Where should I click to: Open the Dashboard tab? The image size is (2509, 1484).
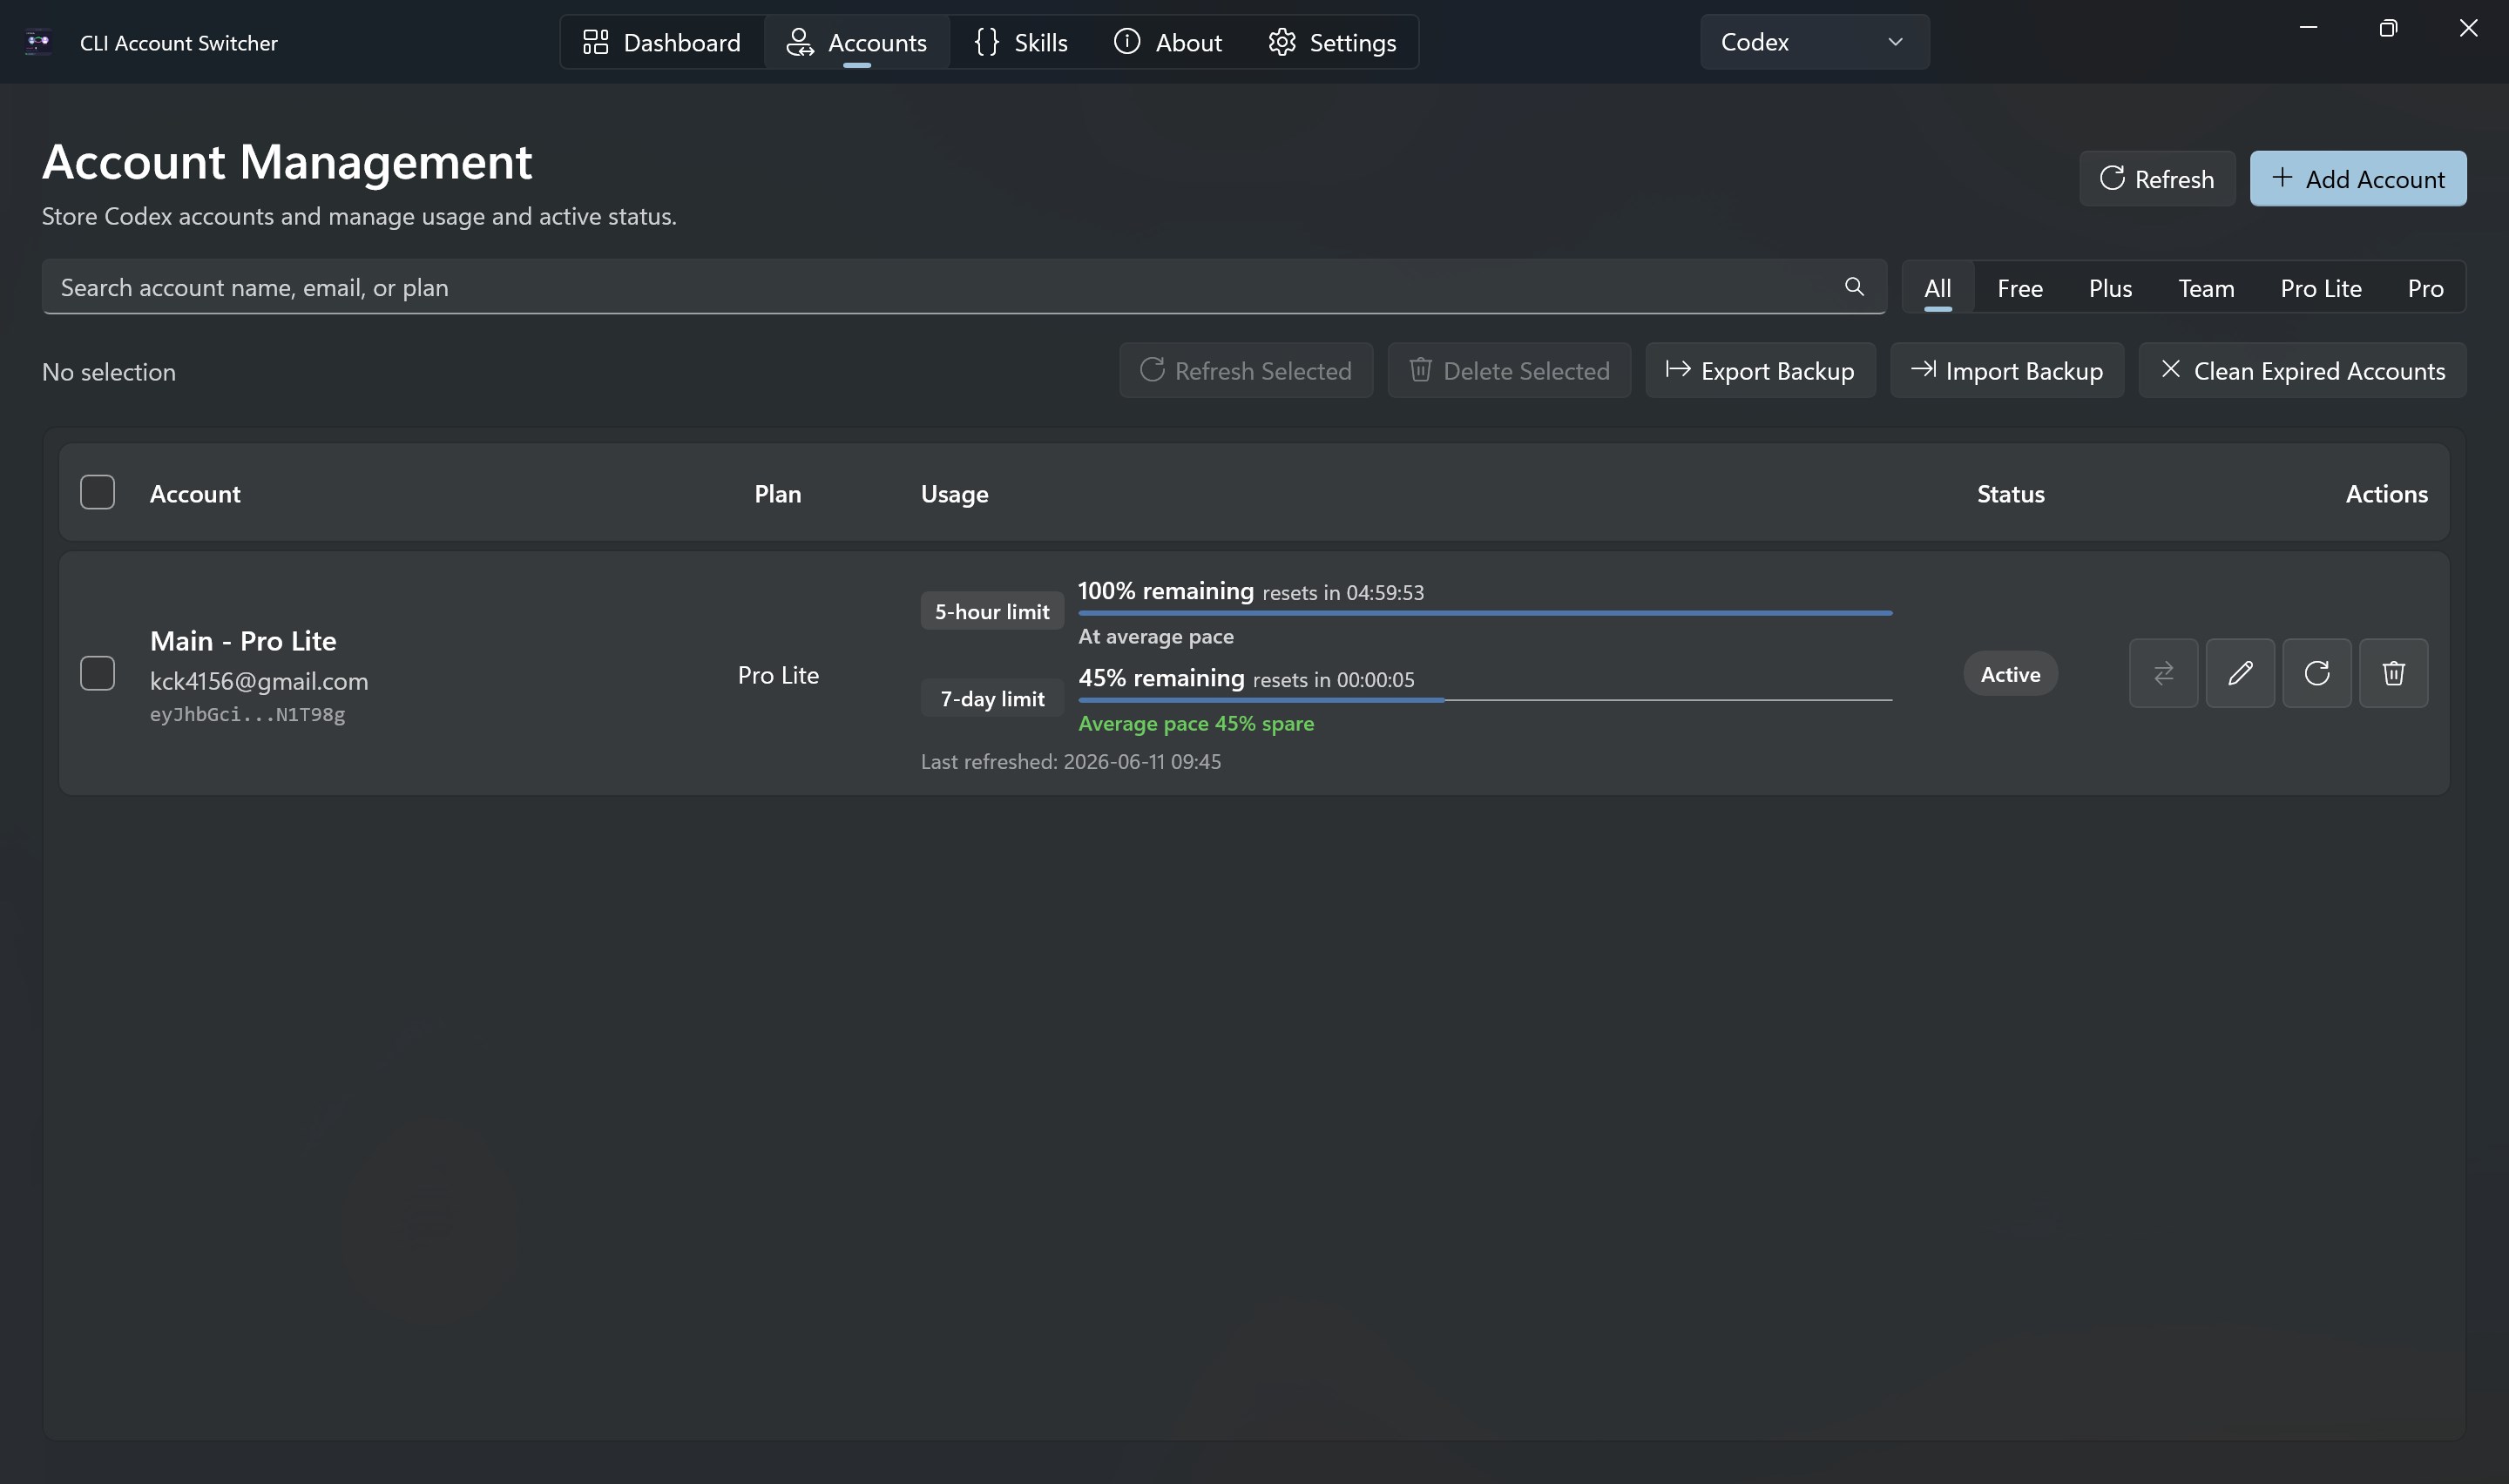click(x=662, y=42)
